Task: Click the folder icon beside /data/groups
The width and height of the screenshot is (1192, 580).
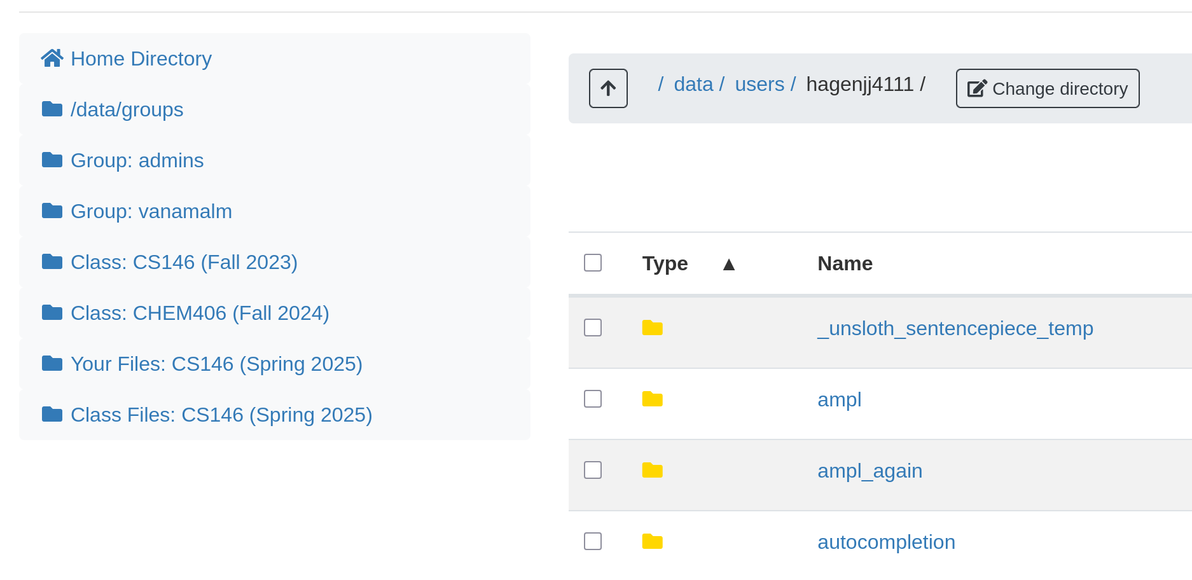Action: click(x=52, y=109)
